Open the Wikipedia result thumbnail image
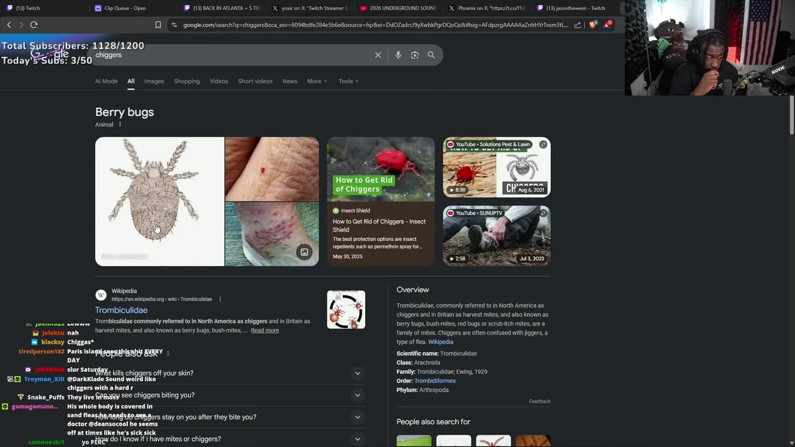The width and height of the screenshot is (795, 447). click(346, 309)
